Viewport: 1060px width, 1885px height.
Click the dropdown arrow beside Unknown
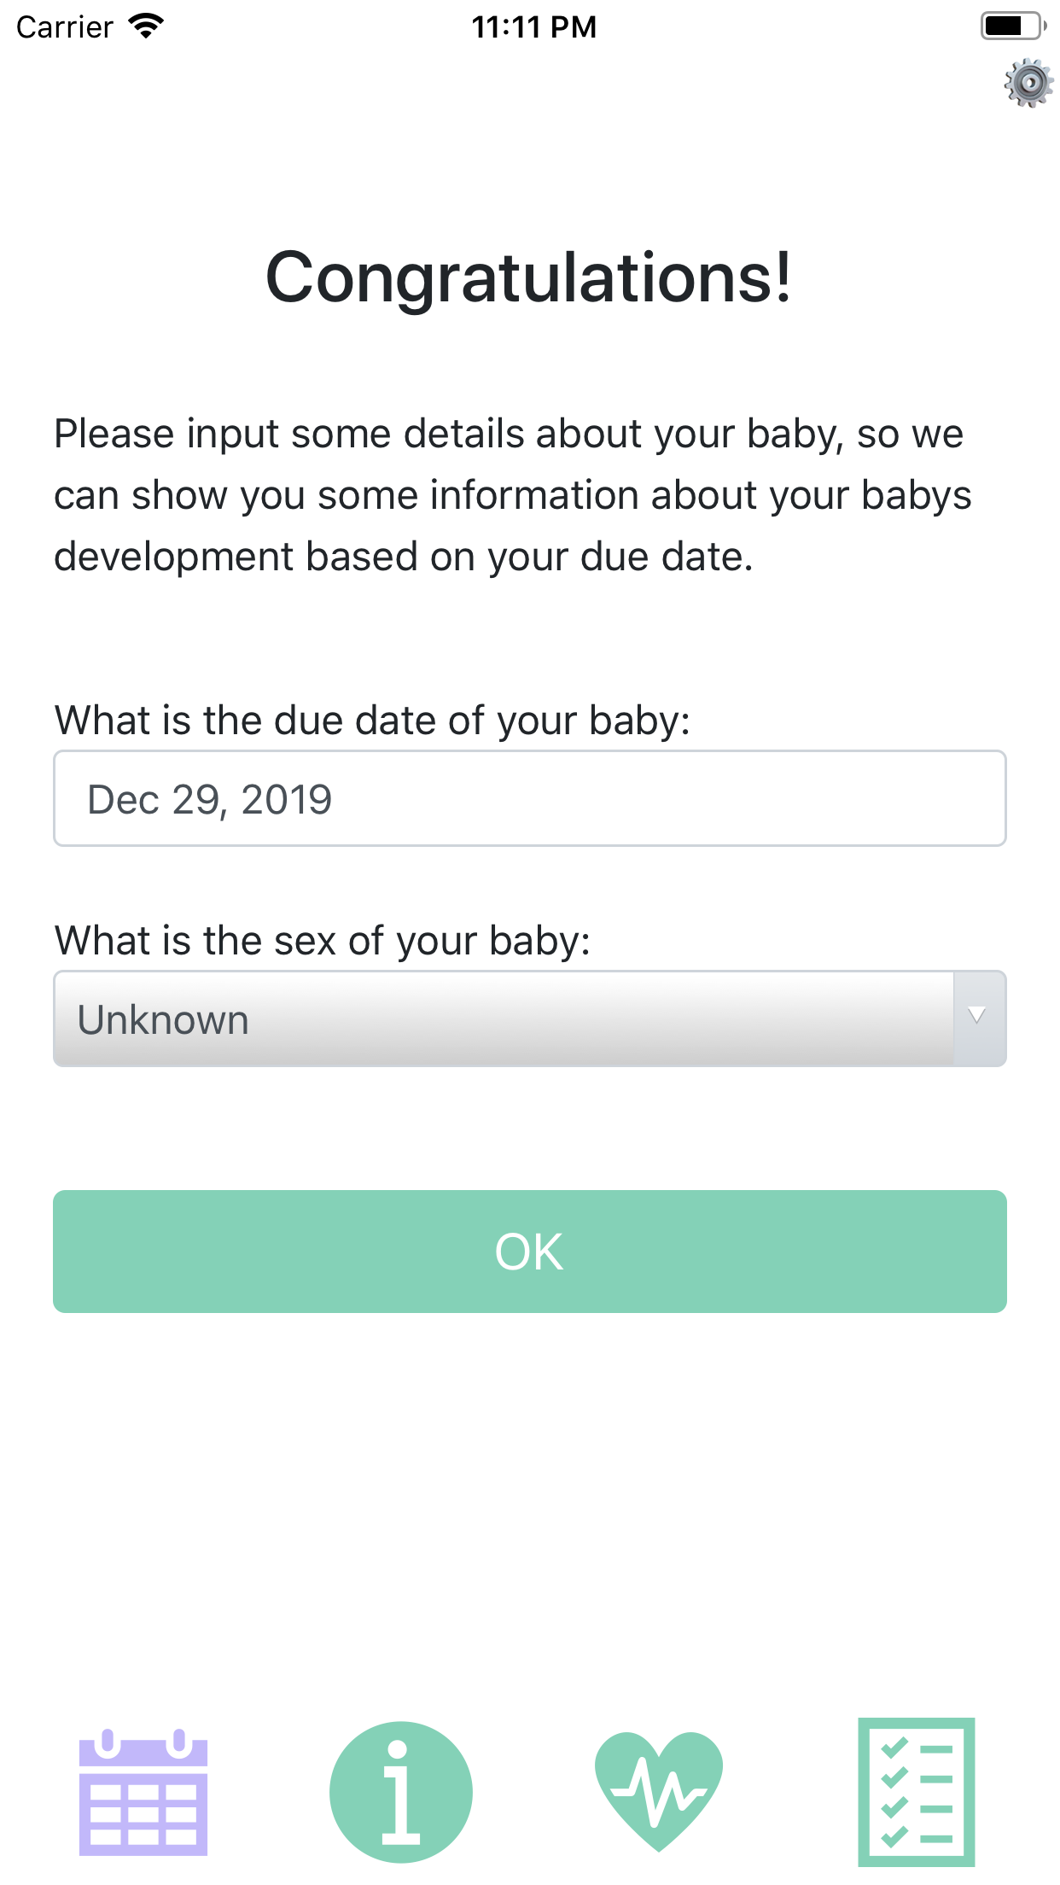(x=978, y=1018)
